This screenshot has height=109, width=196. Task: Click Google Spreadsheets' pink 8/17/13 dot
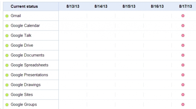pos(183,65)
